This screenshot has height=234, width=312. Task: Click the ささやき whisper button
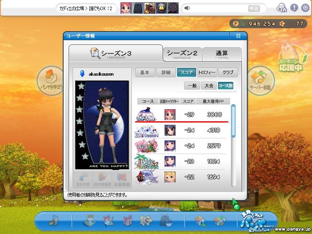click(83, 180)
